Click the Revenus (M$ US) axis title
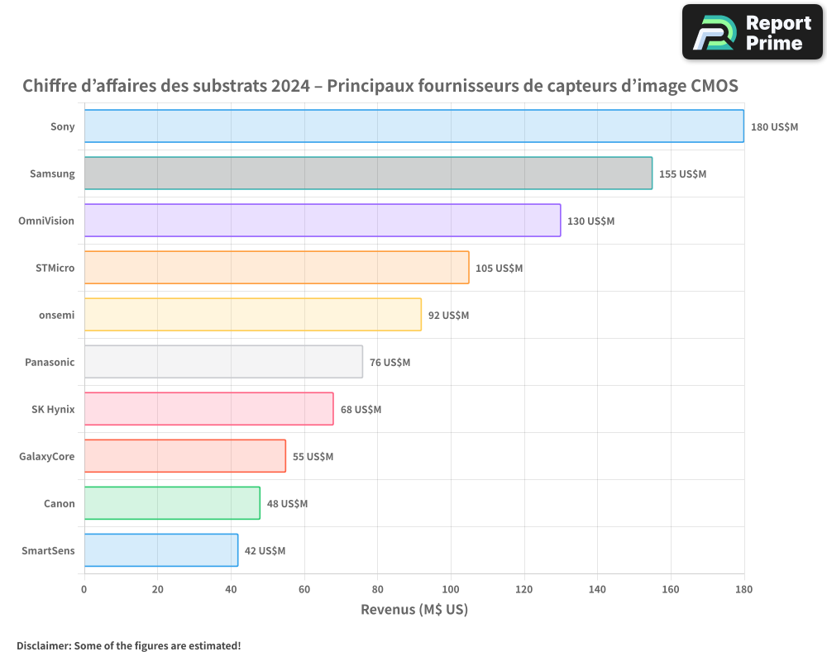The height and width of the screenshot is (661, 827). (414, 610)
